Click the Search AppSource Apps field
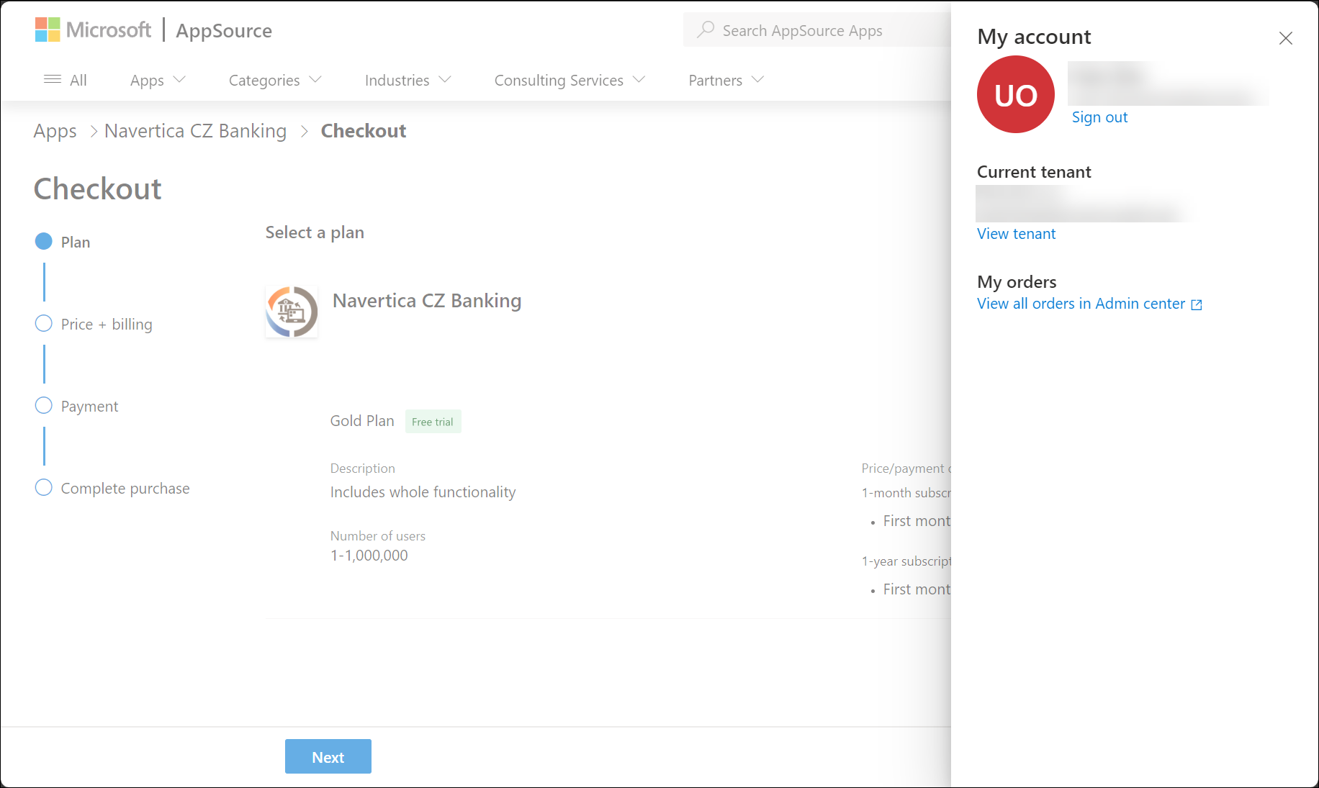Image resolution: width=1319 pixels, height=788 pixels. 817,30
